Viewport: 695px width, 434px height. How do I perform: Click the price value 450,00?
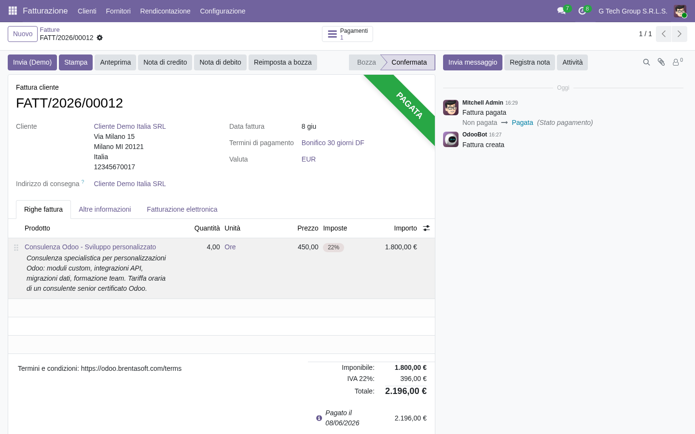(308, 247)
